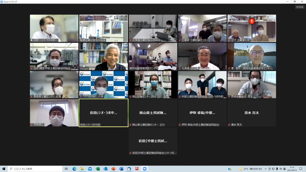Open the PDF reader taskbar icon
Image resolution: width=306 pixels, height=172 pixels.
click(137, 169)
